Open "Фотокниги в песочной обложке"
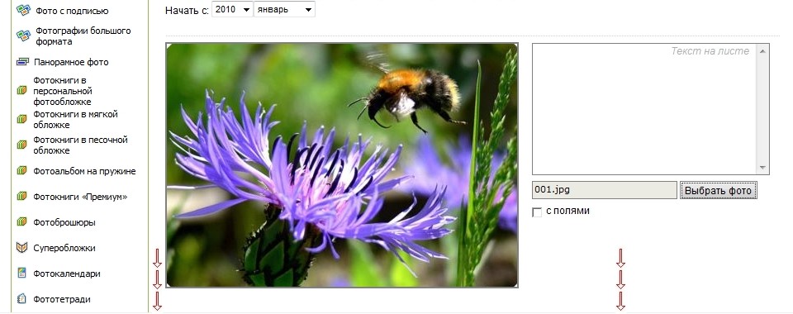Screen dimensions: 793x314 [x=80, y=145]
